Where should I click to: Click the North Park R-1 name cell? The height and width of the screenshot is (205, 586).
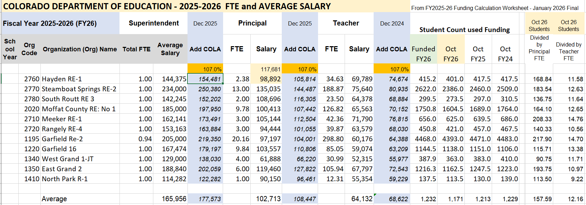point(80,179)
